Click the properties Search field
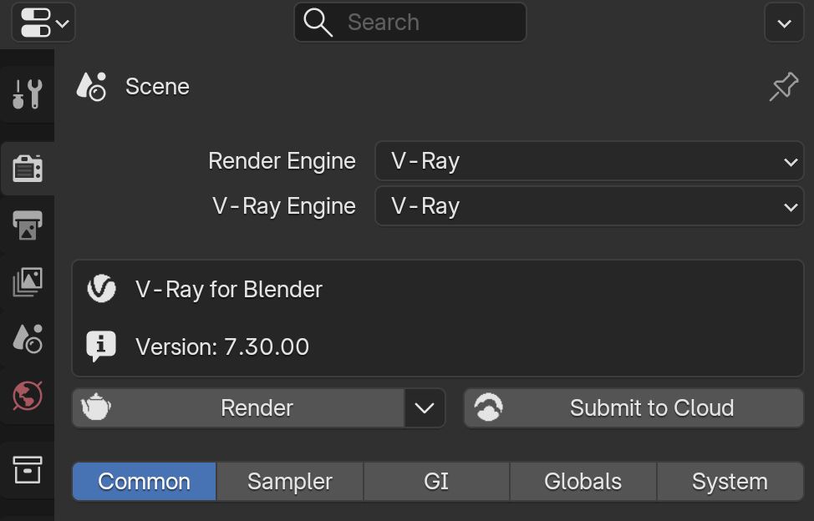The width and height of the screenshot is (814, 521). tap(410, 23)
